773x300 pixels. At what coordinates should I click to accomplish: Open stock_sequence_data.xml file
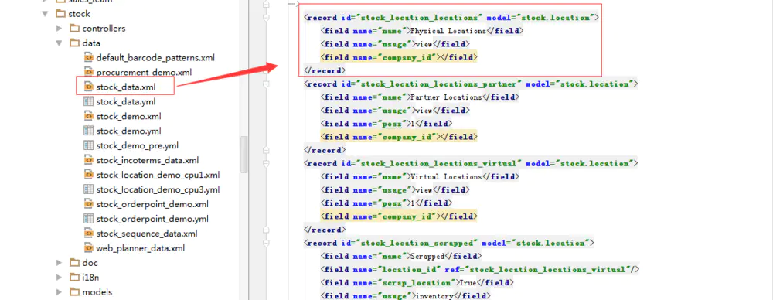[x=146, y=234]
